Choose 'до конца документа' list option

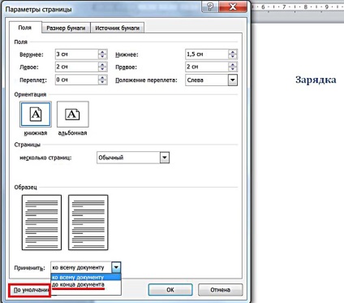[x=86, y=284]
